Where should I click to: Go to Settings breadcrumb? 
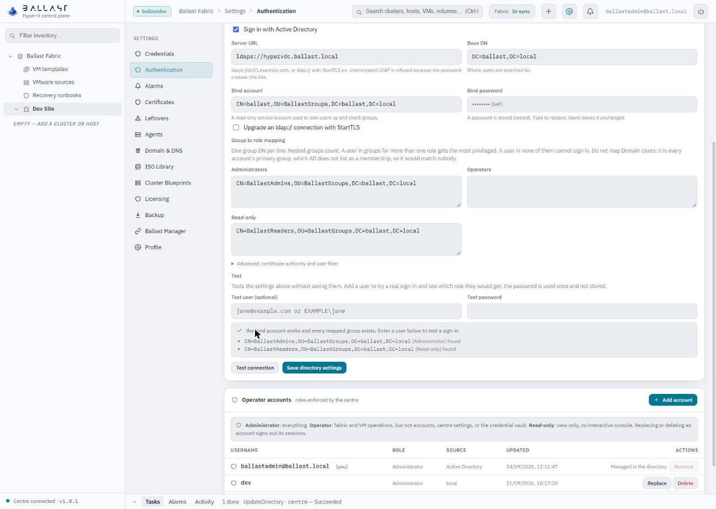pyautogui.click(x=235, y=11)
